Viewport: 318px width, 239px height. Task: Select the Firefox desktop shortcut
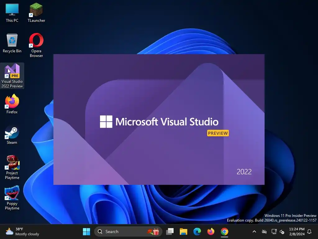pos(12,104)
